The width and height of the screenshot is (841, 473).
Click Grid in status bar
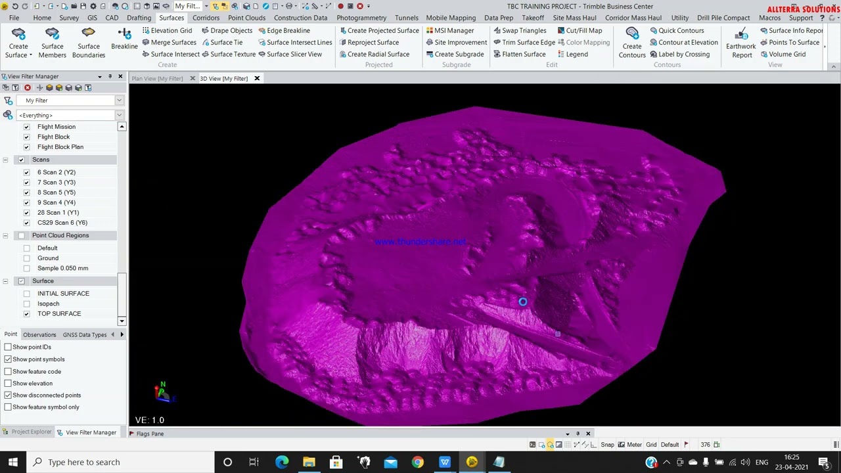point(651,445)
